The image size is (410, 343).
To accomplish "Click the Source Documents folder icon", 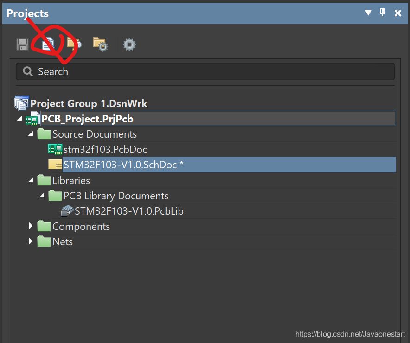I will coord(44,133).
